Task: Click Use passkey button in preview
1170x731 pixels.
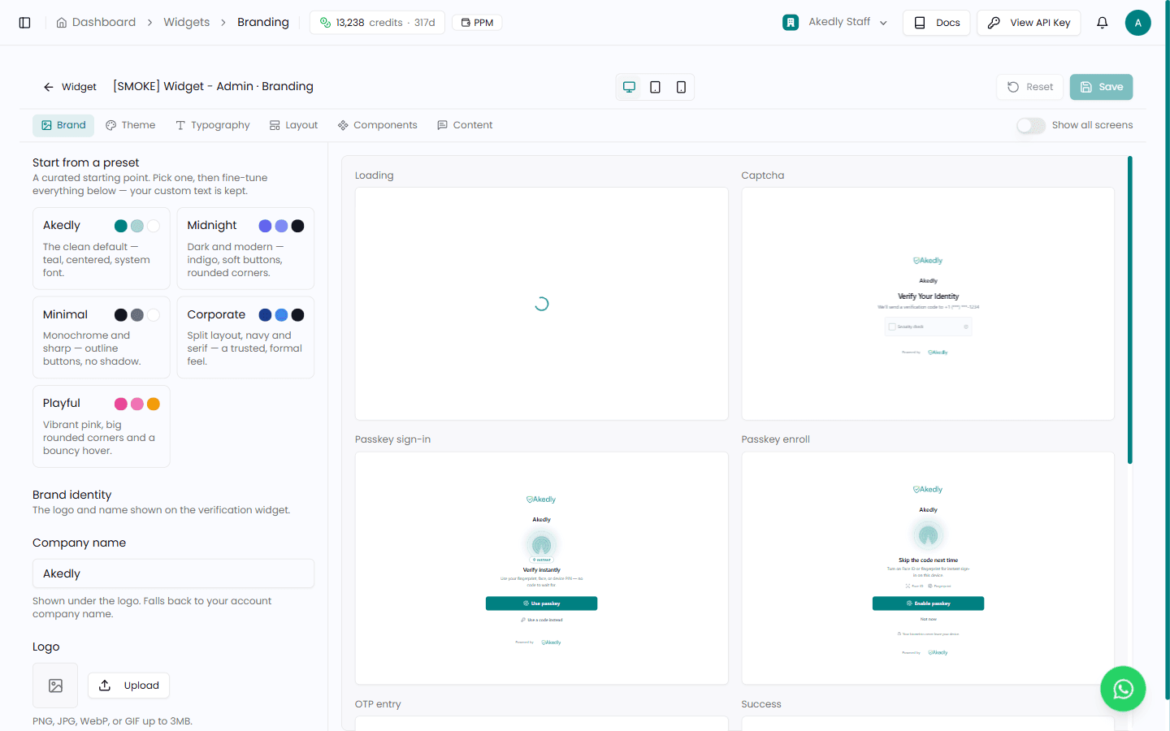Action: tap(542, 603)
